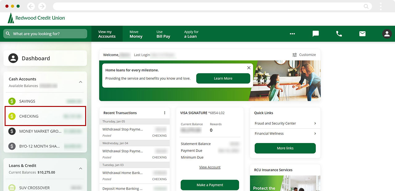Click the Tuesday, Jan 03 date header
Screen dimensions: 395x191
[x=135, y=165]
